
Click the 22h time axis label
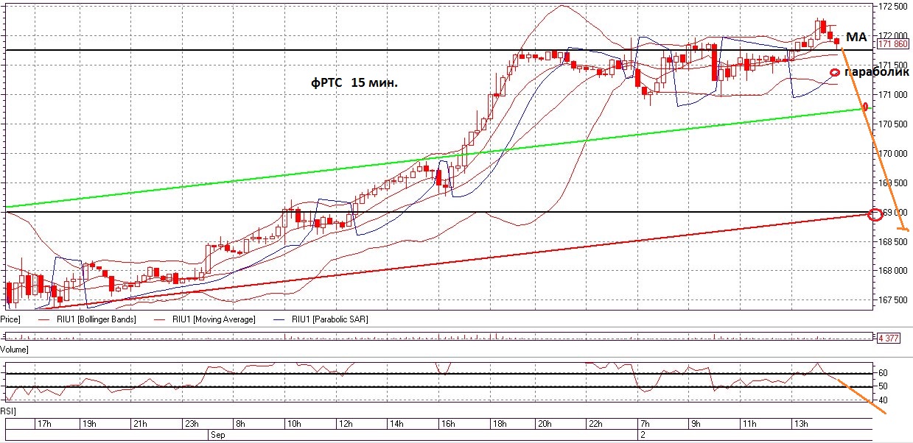[x=595, y=424]
